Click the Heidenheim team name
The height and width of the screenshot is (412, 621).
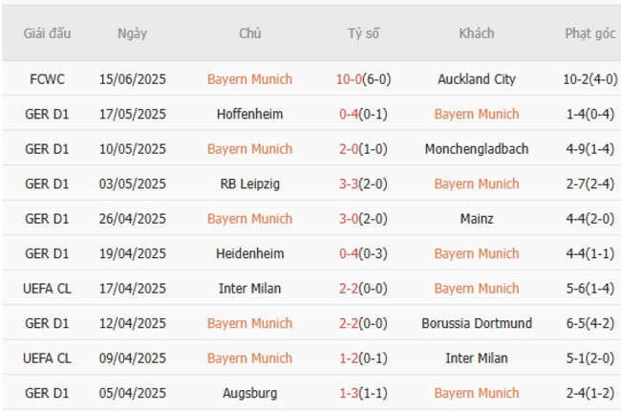(x=250, y=253)
